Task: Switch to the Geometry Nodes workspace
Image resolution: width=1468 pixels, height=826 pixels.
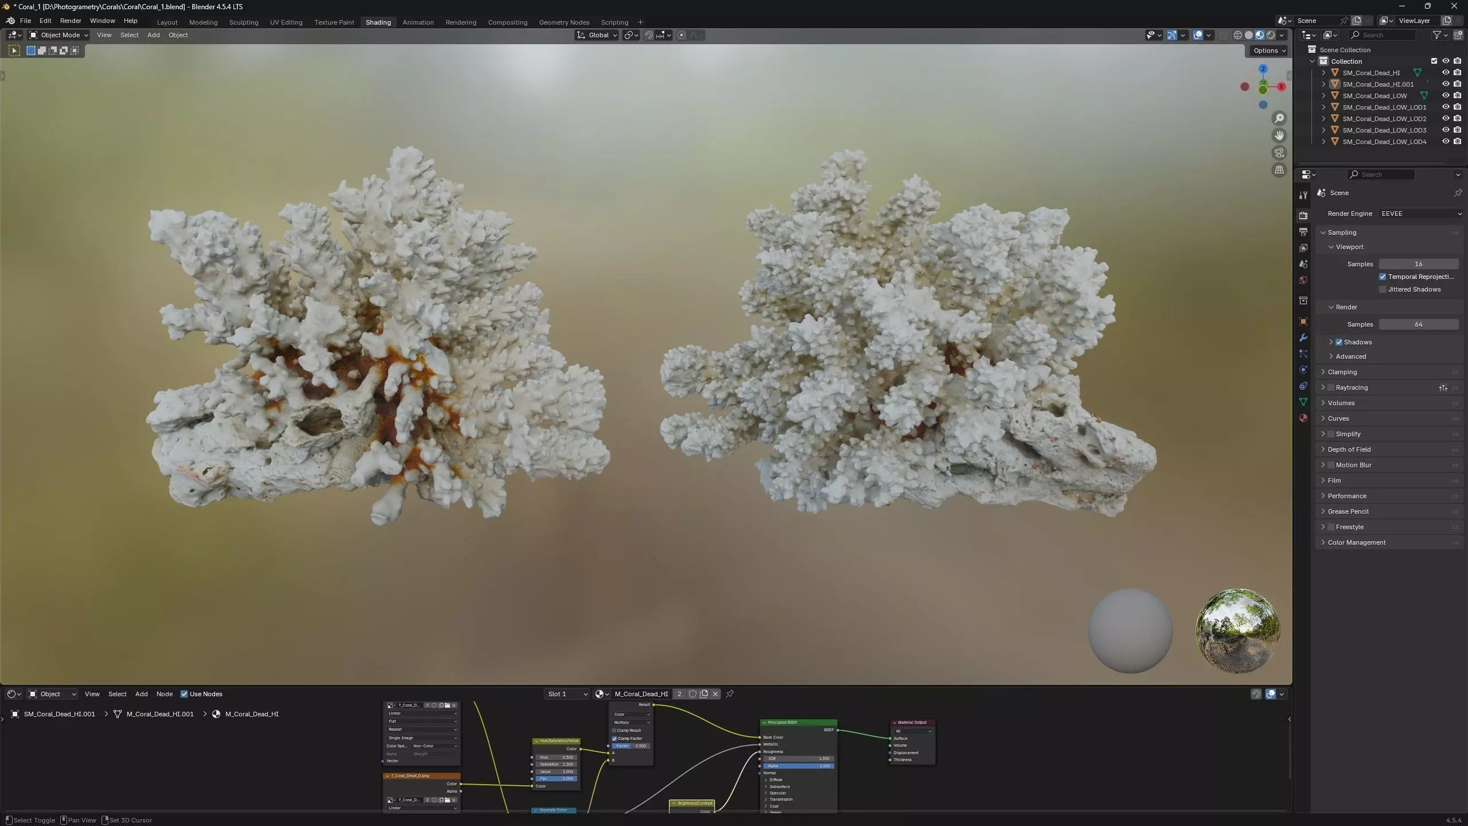Action: coord(564,22)
